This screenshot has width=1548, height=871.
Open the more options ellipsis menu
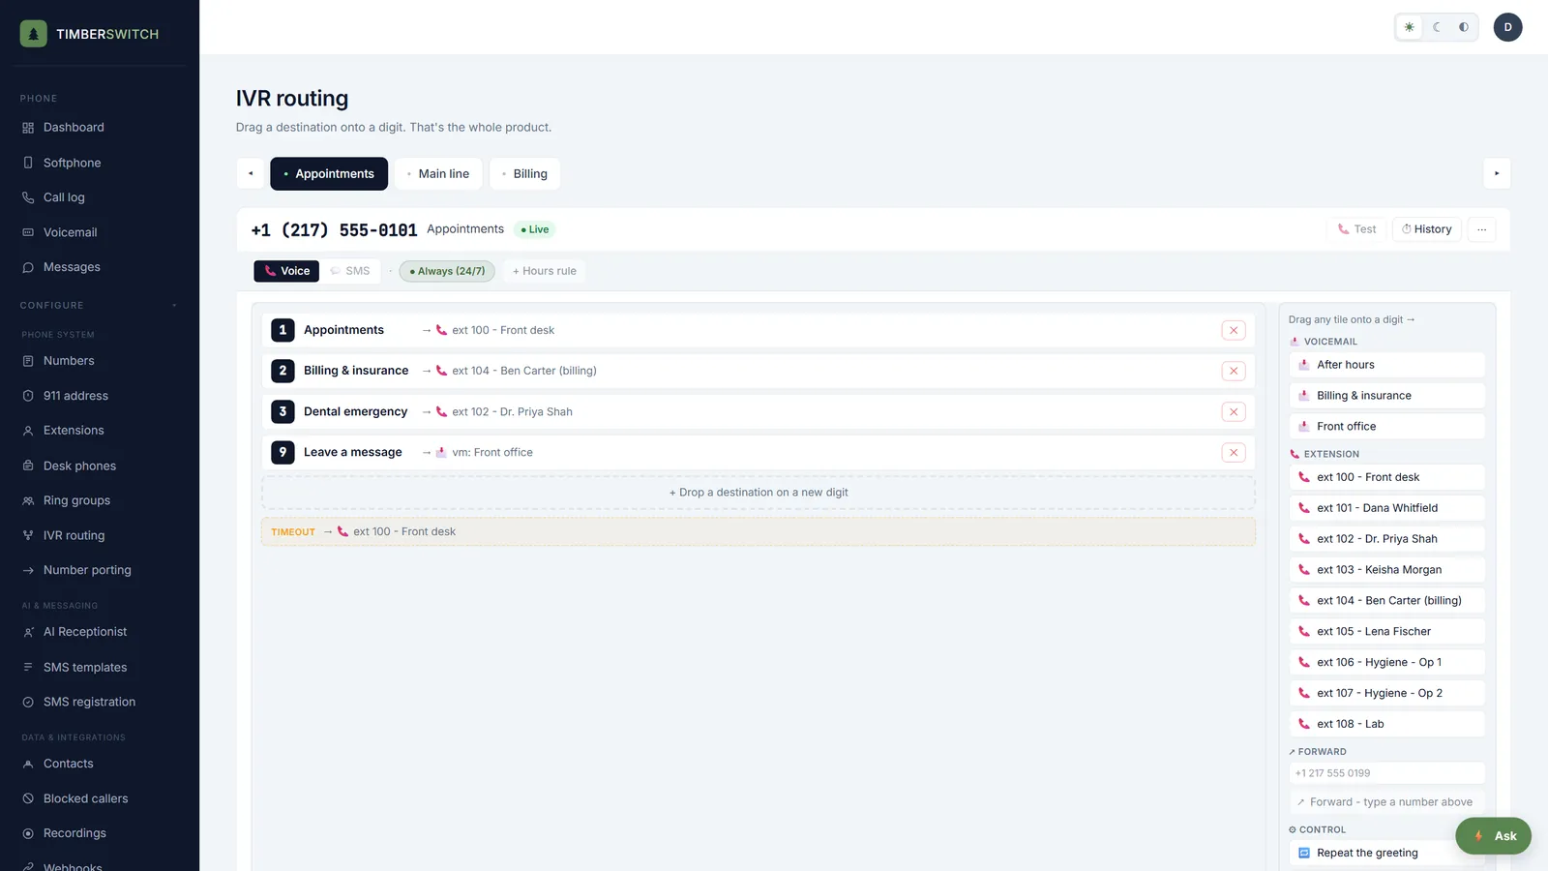click(x=1481, y=229)
